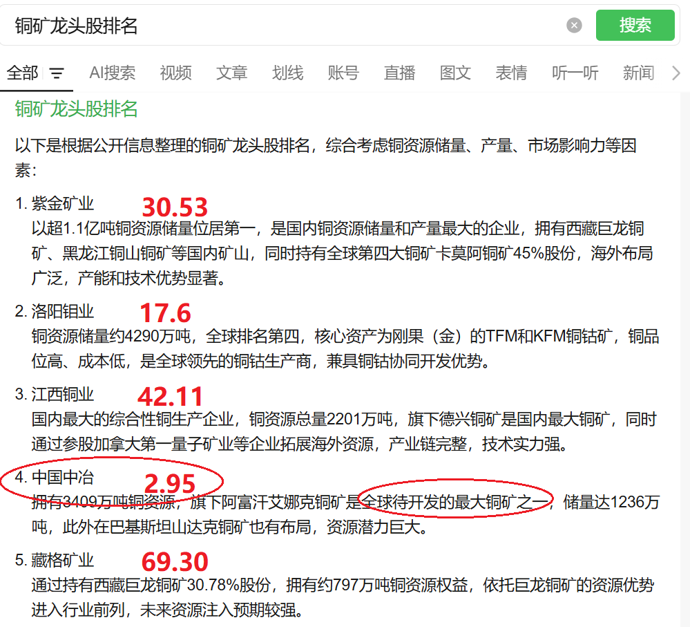
Task: Click the text 通过持有西藏巨龙铜矿30.78%股份
Action: click(x=151, y=585)
